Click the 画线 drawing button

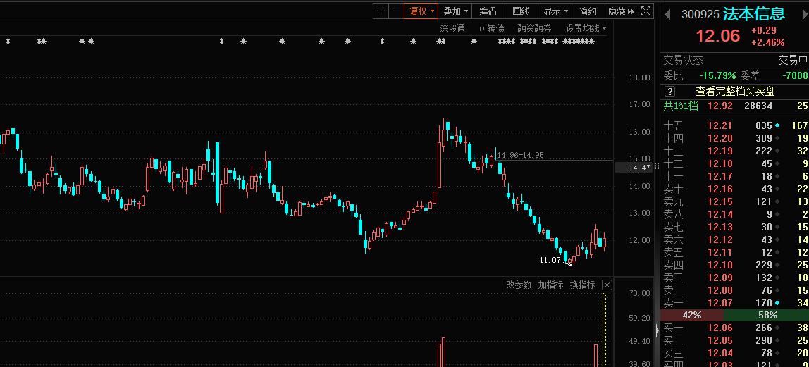point(521,11)
